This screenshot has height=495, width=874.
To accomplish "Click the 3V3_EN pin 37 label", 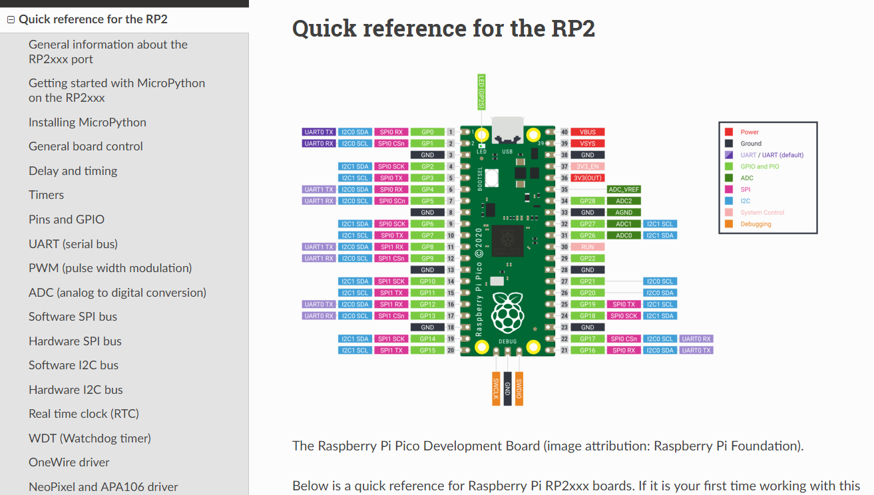I will [x=587, y=166].
